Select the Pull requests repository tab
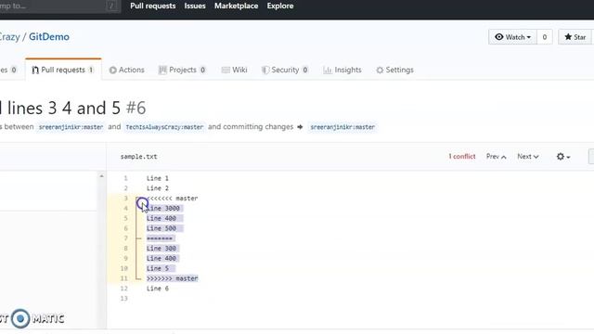Viewport: 594px width, 334px height. [63, 70]
